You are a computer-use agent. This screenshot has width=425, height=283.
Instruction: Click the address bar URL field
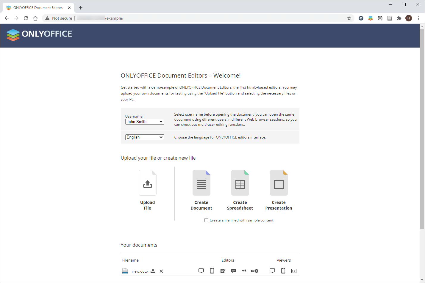point(198,18)
